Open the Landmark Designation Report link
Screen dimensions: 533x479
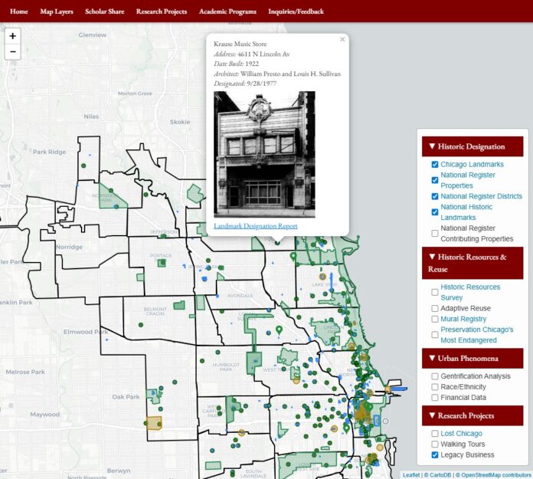click(x=256, y=226)
